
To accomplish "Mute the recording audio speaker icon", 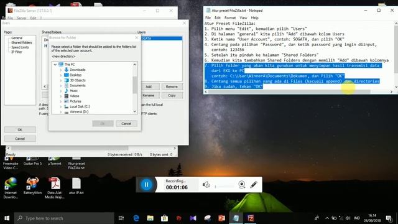I will click(206, 185).
